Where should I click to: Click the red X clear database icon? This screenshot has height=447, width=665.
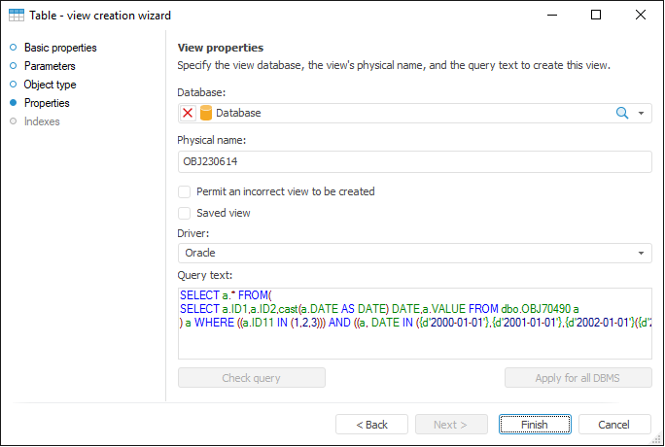coord(188,113)
